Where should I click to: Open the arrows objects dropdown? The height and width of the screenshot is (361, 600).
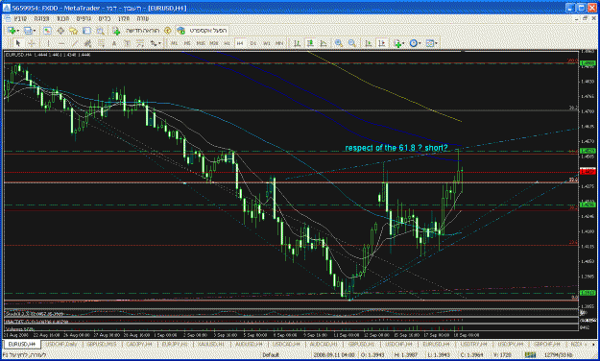(x=159, y=43)
